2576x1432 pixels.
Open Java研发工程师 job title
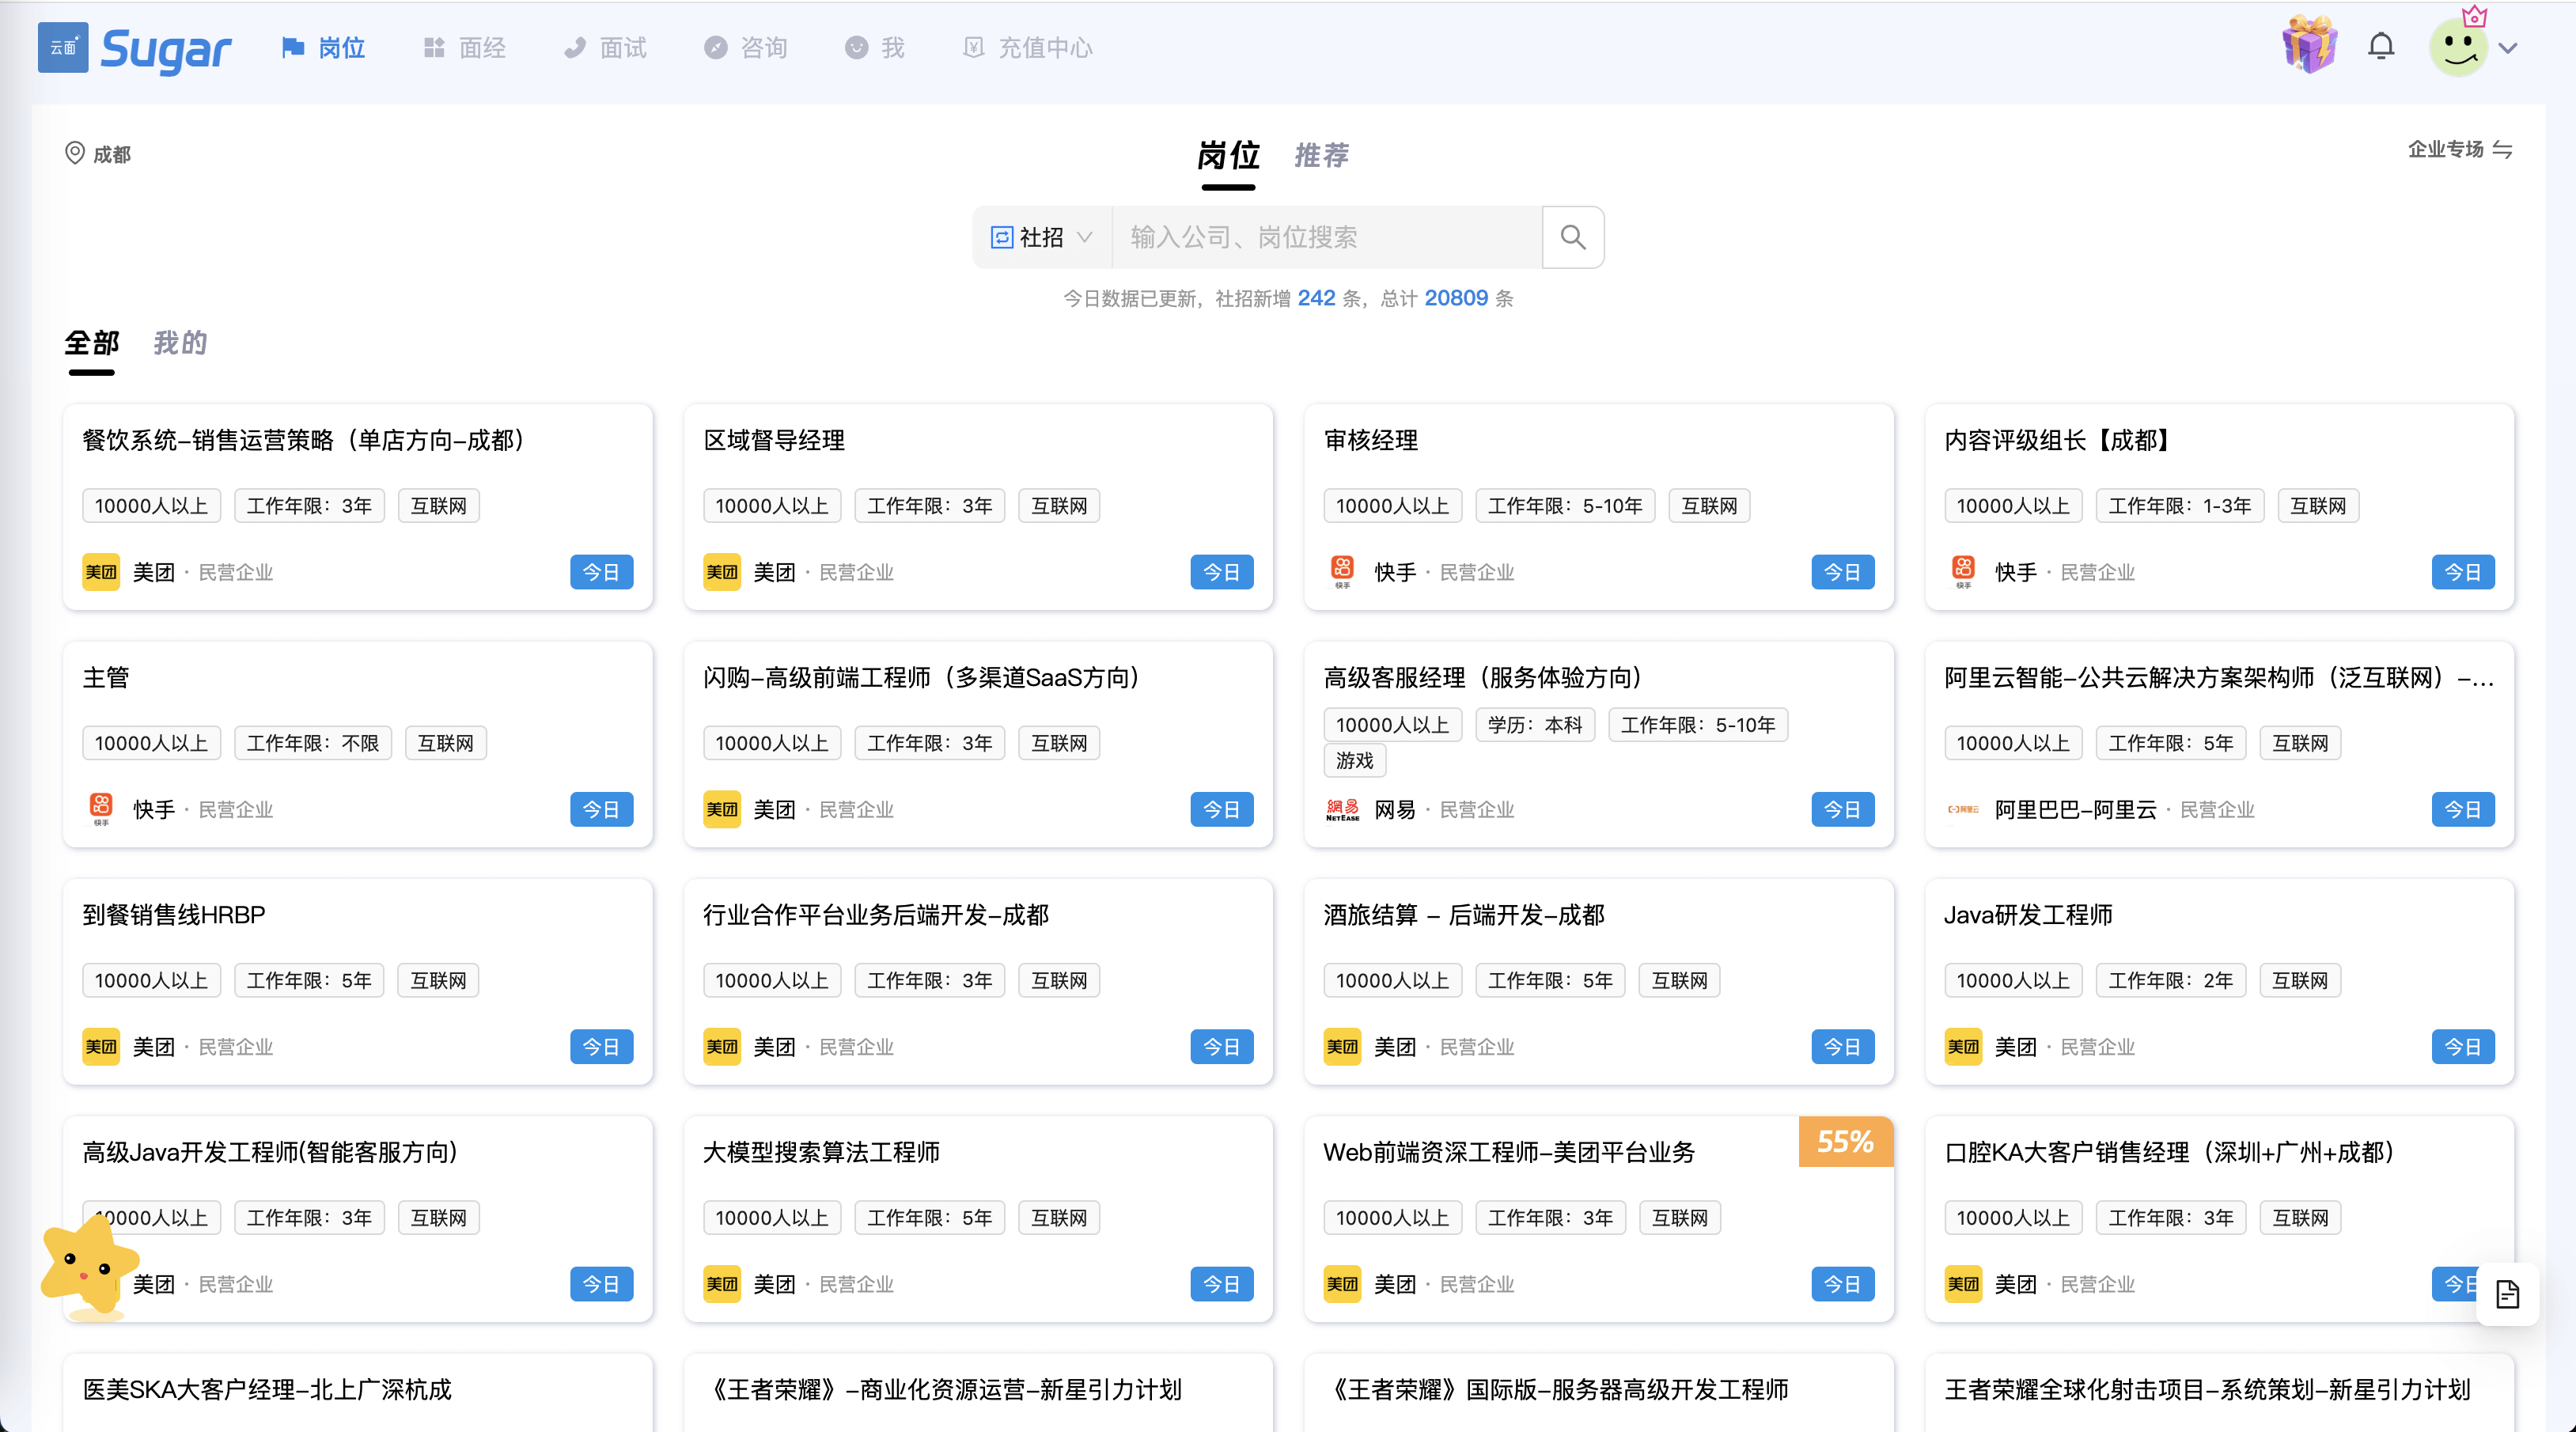click(2028, 914)
